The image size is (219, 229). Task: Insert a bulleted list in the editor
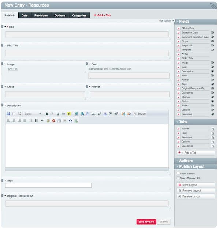[36, 121]
